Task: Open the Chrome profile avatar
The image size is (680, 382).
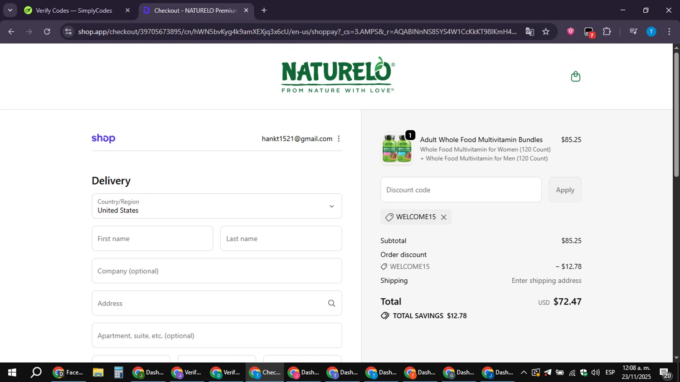Action: pyautogui.click(x=651, y=32)
